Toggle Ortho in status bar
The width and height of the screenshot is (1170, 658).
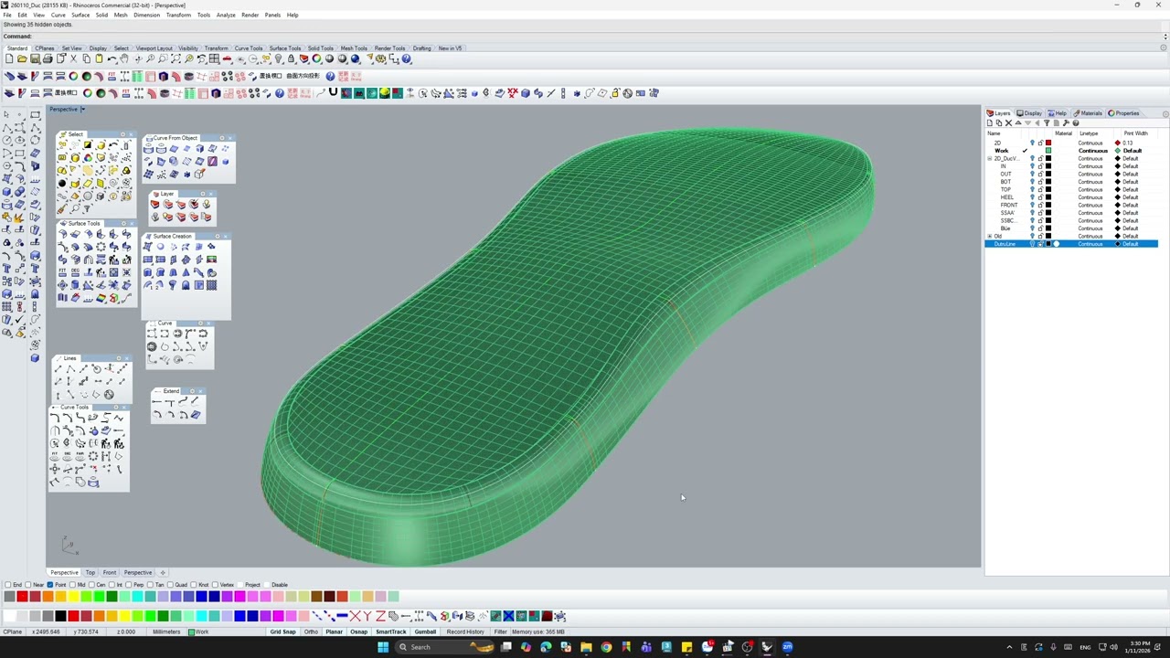[x=312, y=631]
